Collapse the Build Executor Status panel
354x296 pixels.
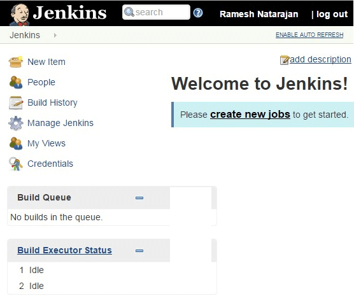[139, 251]
